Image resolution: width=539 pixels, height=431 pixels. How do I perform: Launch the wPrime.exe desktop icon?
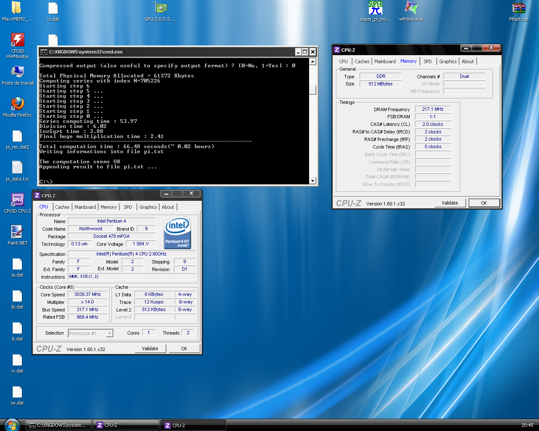[x=411, y=8]
